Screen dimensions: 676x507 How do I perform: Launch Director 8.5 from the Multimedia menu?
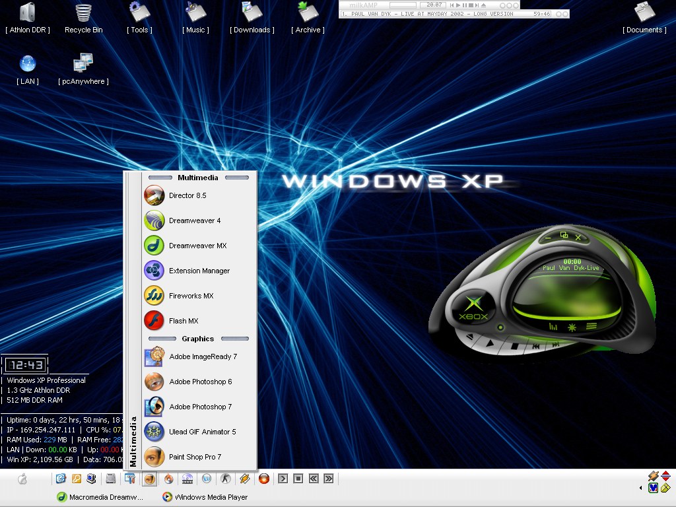point(187,195)
